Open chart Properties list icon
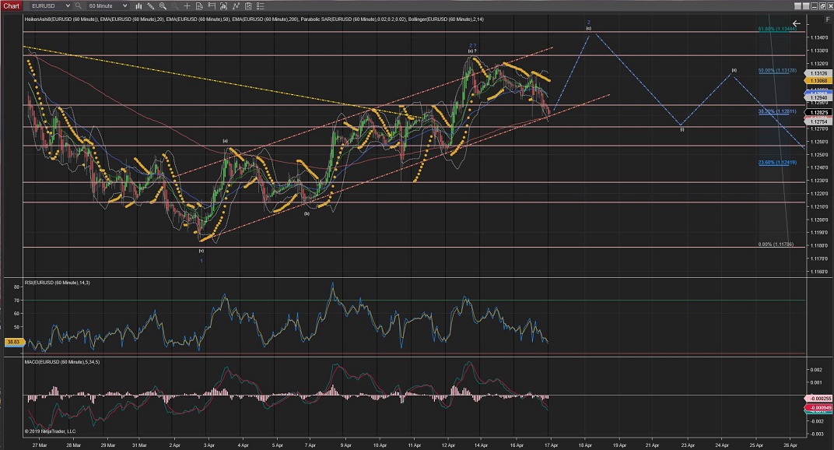 [x=261, y=5]
